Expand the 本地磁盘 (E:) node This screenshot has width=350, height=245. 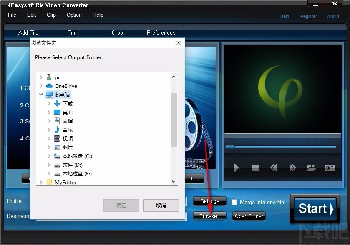tap(49, 173)
